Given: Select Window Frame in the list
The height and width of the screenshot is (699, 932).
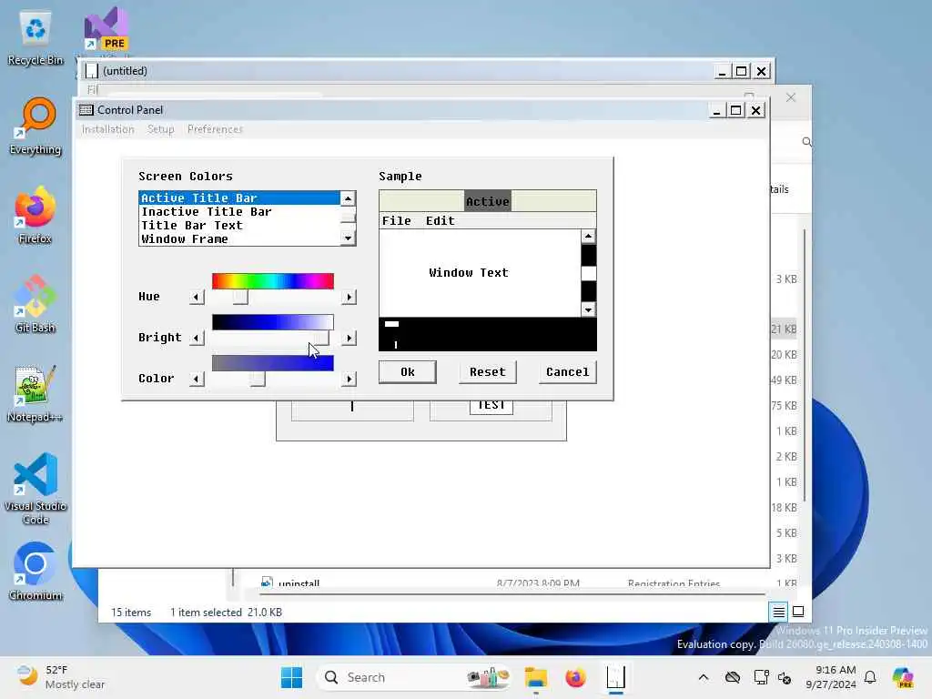Looking at the screenshot, I should [239, 239].
